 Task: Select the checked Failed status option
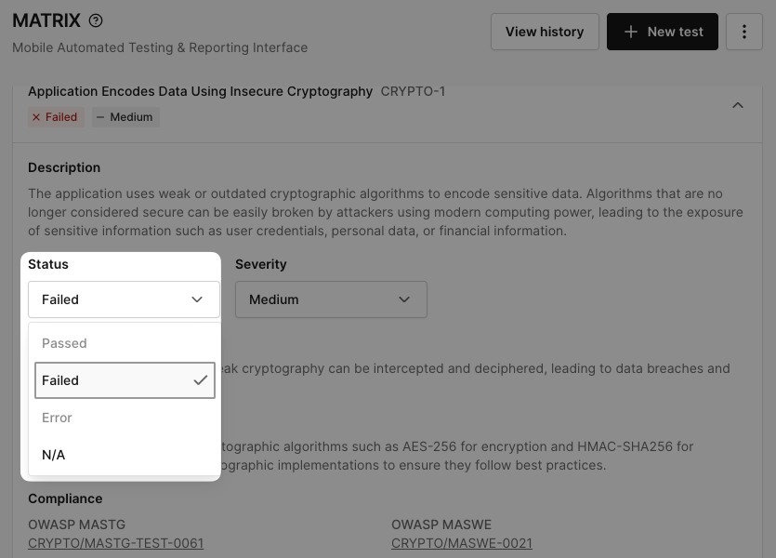pyautogui.click(x=125, y=380)
